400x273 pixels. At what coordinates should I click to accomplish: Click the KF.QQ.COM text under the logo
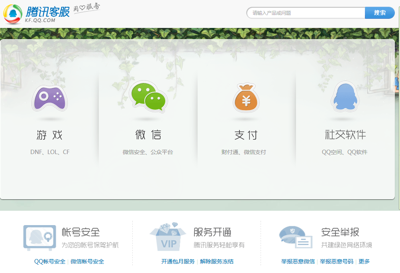tap(40, 20)
